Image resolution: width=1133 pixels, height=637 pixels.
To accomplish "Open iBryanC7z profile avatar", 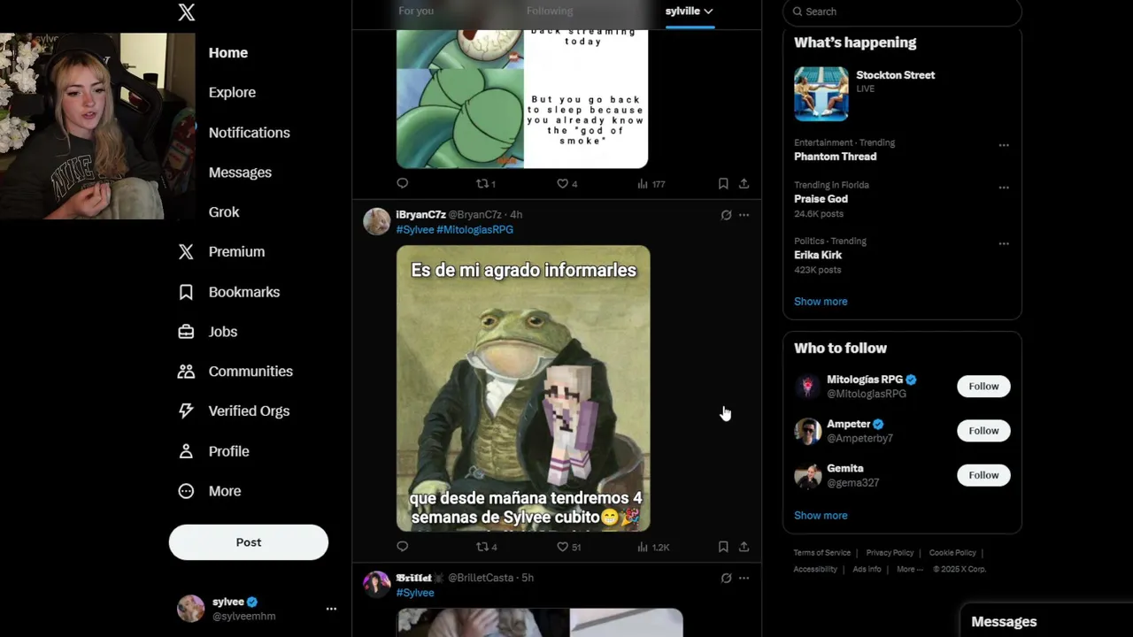I will pyautogui.click(x=377, y=221).
